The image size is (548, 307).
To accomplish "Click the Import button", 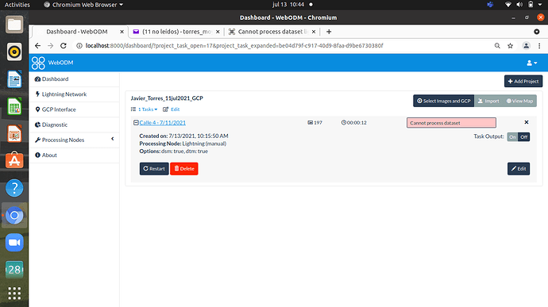I will (x=488, y=101).
